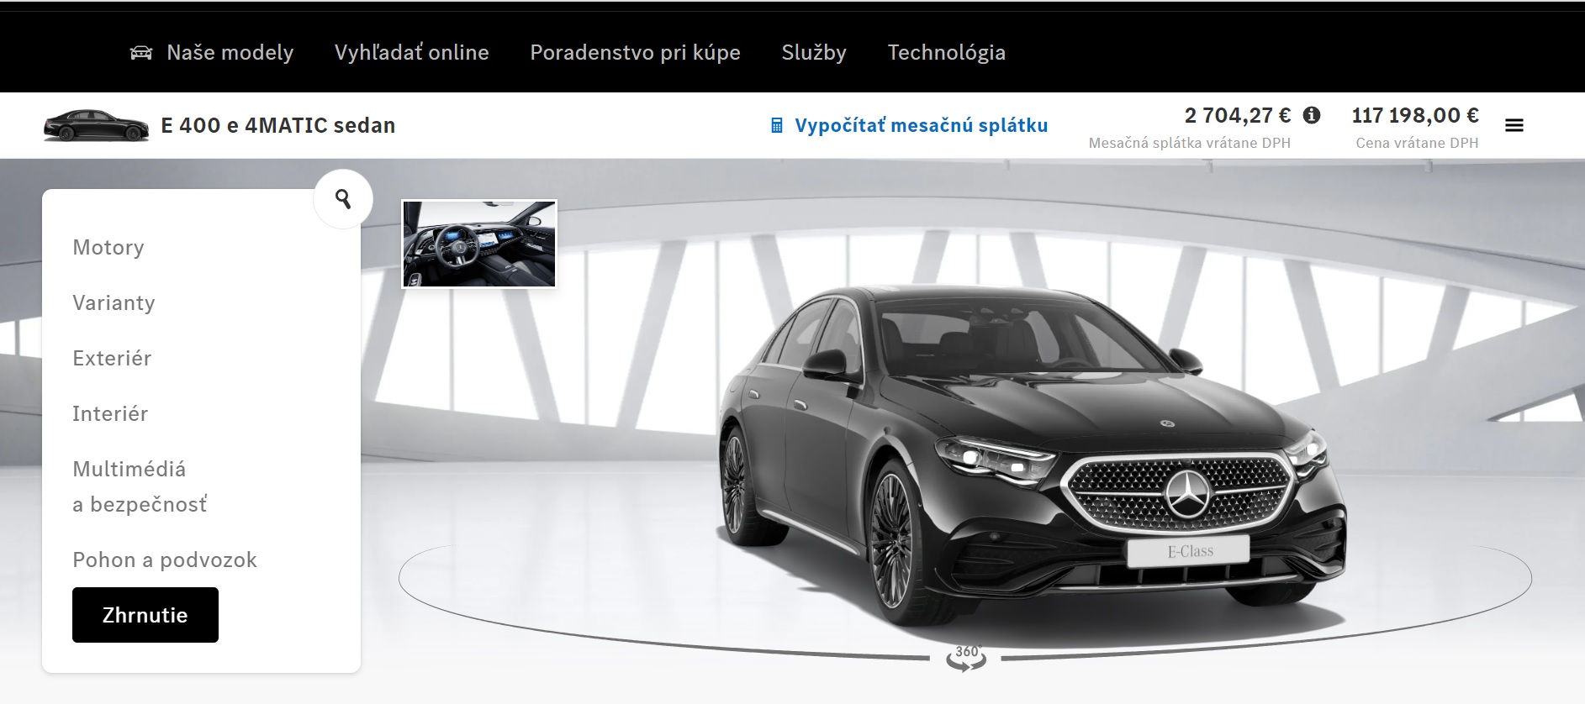Click the 360° rotate icon
The width and height of the screenshot is (1585, 704).
966,658
